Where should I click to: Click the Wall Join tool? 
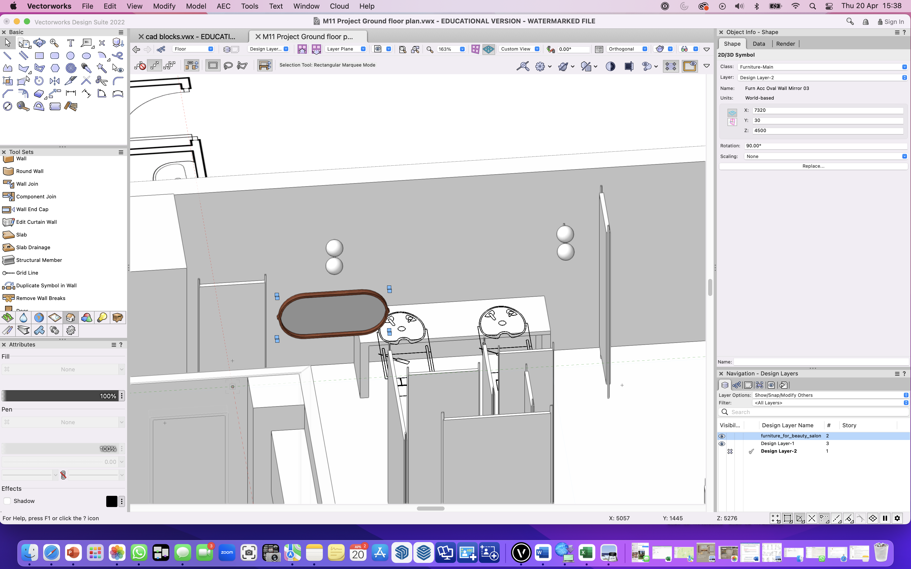[x=27, y=184]
